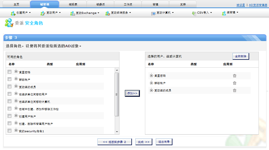Open the AD资源管理器 link

[x=258, y=5]
